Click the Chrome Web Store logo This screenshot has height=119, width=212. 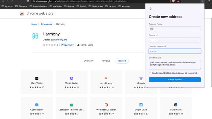(22, 14)
